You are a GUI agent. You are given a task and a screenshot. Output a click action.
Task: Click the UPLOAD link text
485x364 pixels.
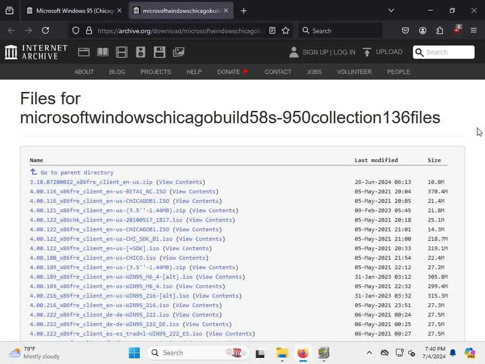click(389, 52)
